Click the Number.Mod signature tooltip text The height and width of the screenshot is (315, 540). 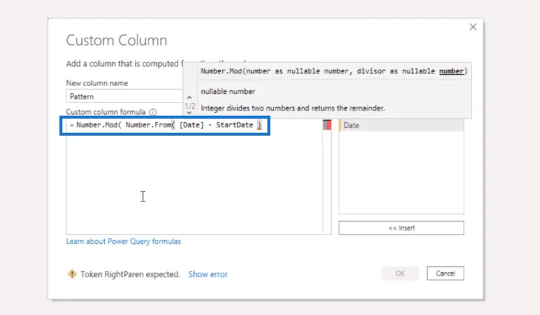coord(334,71)
